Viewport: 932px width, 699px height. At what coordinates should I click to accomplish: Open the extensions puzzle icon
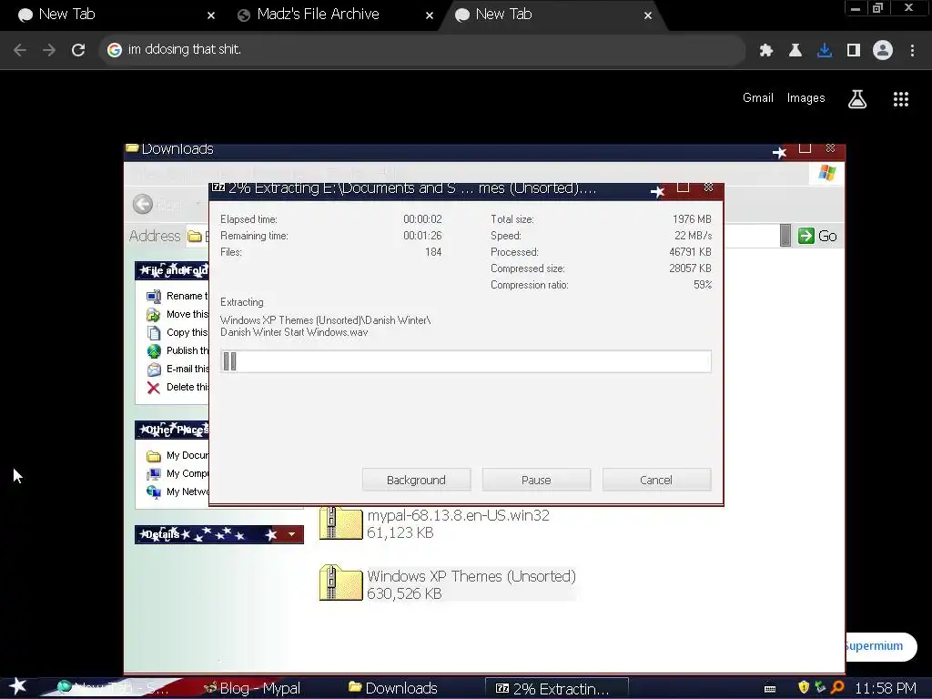(x=766, y=51)
